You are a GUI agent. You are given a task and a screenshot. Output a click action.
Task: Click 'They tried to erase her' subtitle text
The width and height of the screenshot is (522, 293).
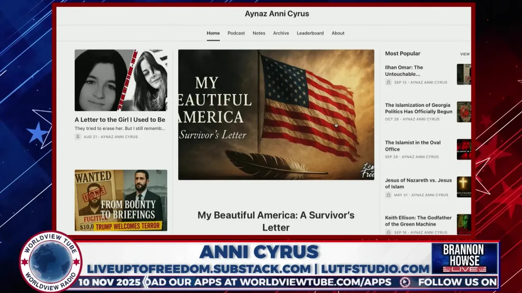120,129
